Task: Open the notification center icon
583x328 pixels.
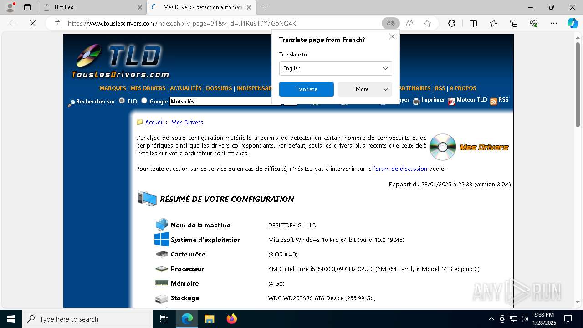Action: pyautogui.click(x=568, y=319)
